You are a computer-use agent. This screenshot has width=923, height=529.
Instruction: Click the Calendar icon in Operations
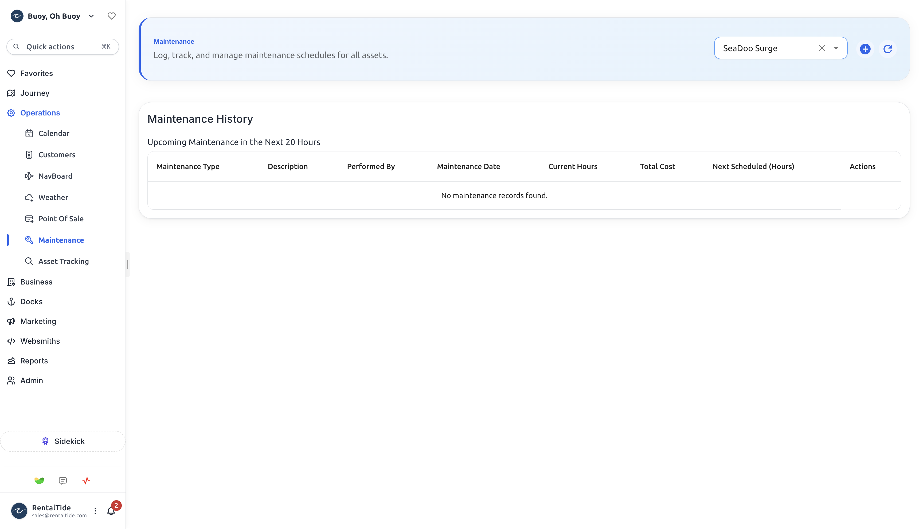(x=29, y=133)
